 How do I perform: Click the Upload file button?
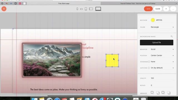tap(157, 42)
